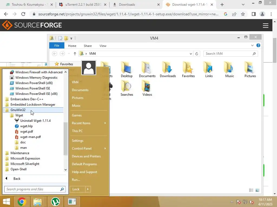Open the Links folder in VM4 window
This screenshot has height=207, width=277.
(x=209, y=70)
